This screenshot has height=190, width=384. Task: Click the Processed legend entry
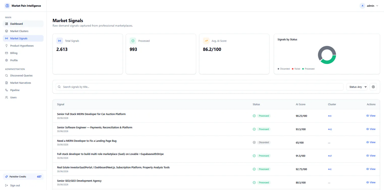point(308,69)
